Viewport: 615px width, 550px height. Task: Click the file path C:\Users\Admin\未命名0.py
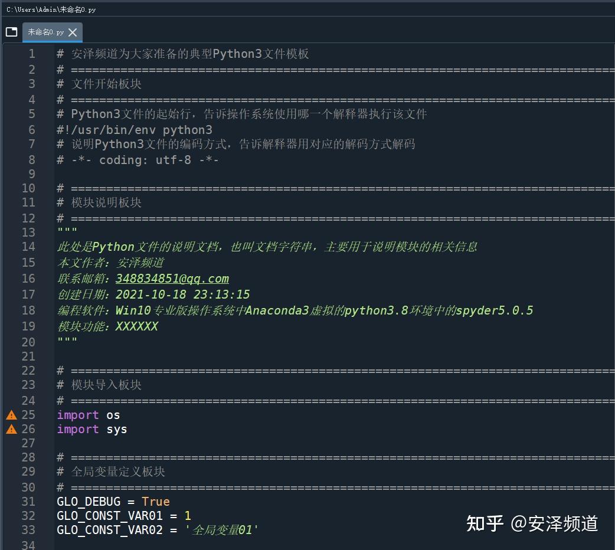pos(51,10)
